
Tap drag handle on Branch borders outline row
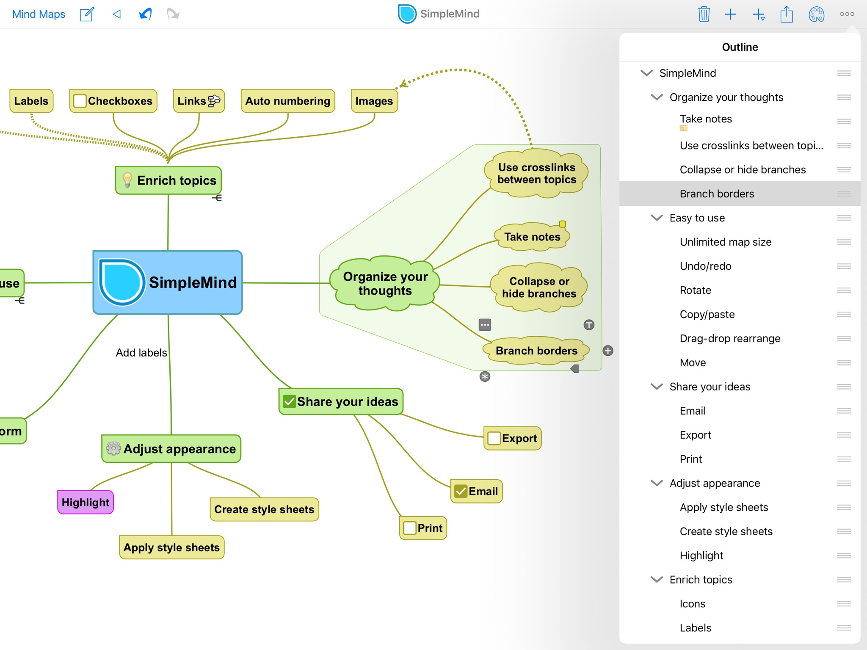point(844,194)
